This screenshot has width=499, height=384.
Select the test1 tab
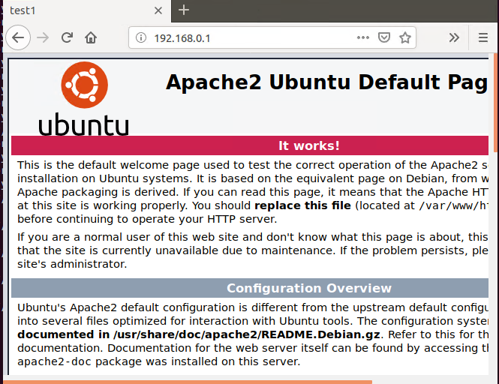tap(86, 10)
